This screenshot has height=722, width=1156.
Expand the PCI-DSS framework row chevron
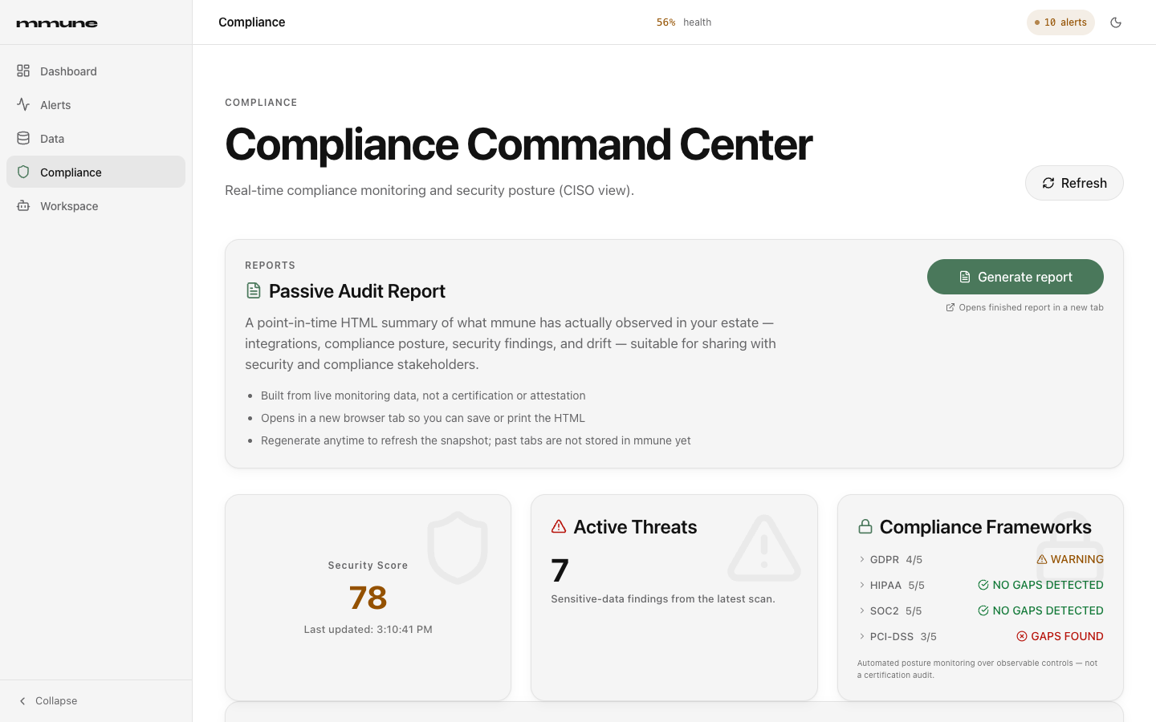(862, 636)
